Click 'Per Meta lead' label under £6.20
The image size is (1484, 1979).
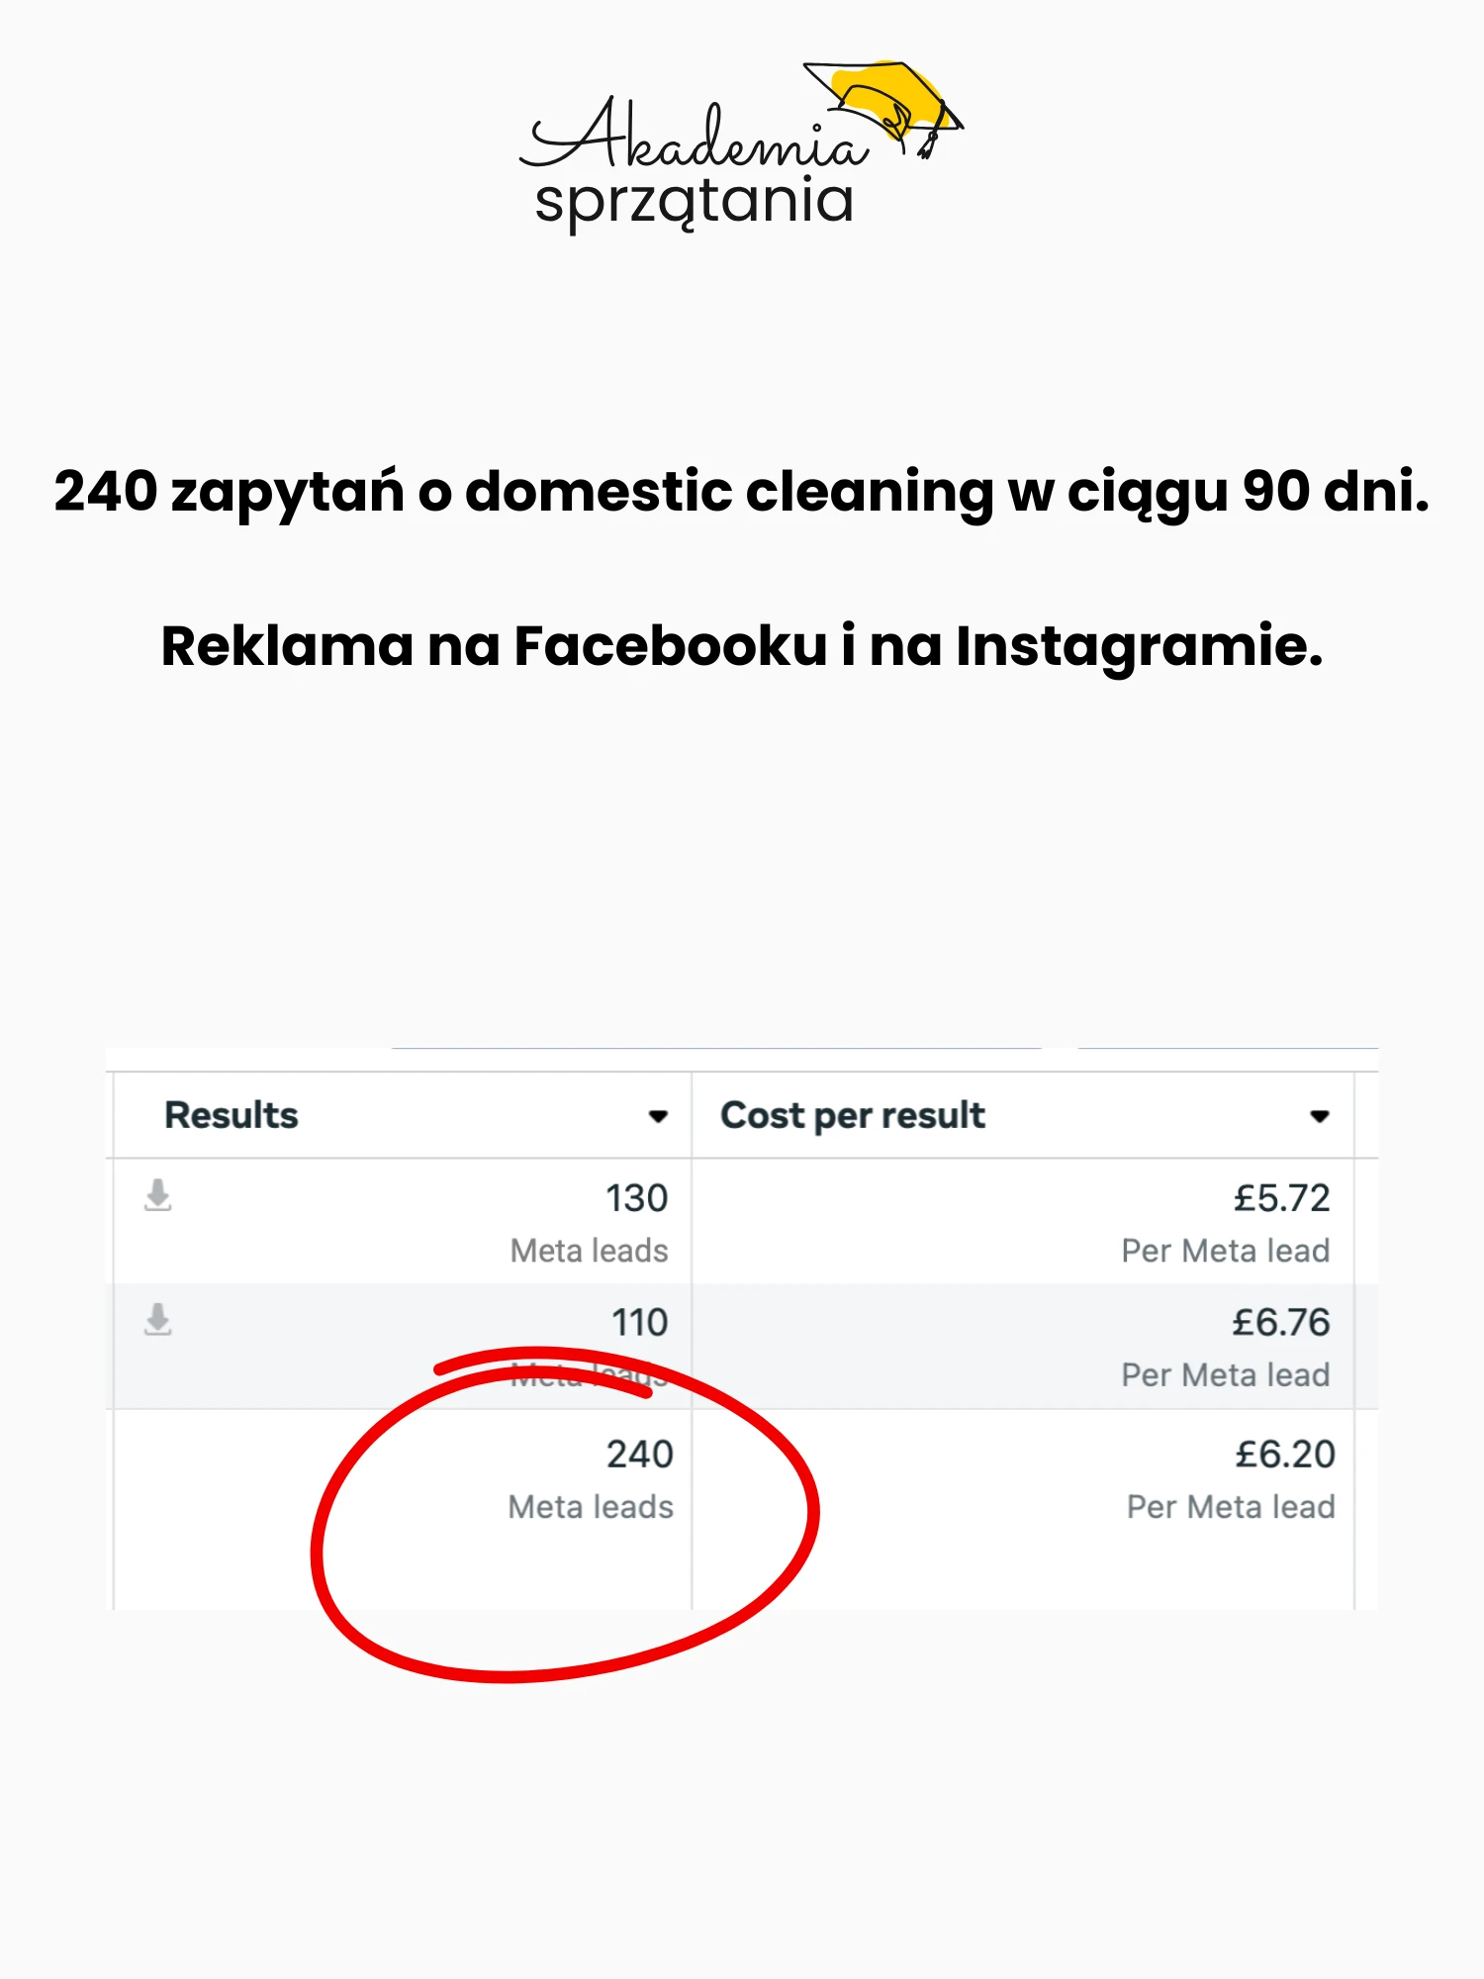coord(1231,1507)
